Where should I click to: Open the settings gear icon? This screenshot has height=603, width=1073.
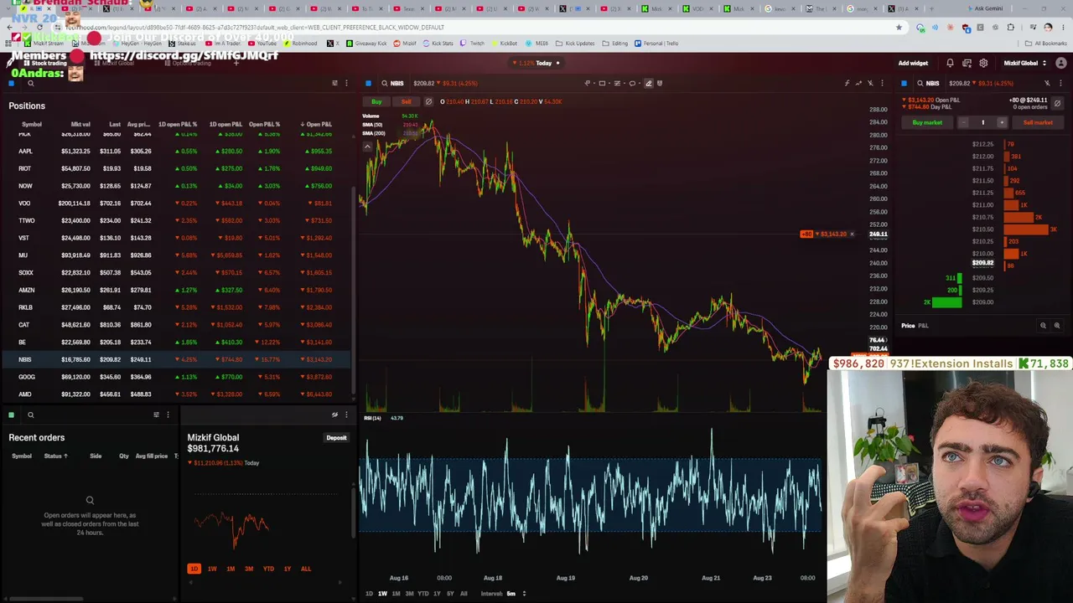pyautogui.click(x=983, y=63)
